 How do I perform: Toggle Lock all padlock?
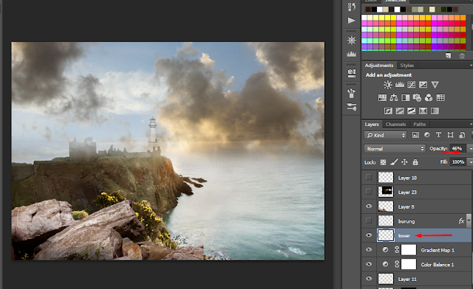[415, 162]
